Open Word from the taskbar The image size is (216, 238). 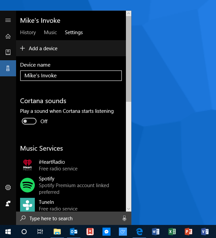tap(156, 232)
